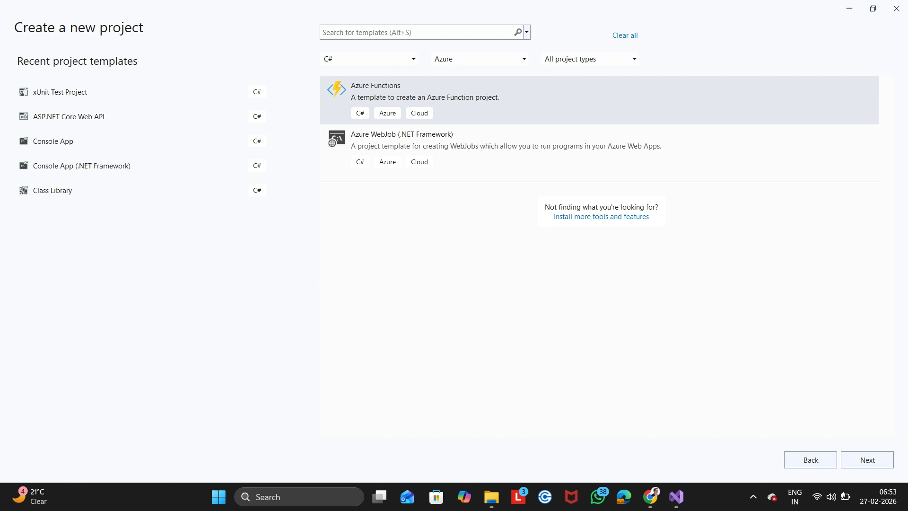This screenshot has height=511, width=908.
Task: Open Install more tools and features link
Action: [x=601, y=217]
